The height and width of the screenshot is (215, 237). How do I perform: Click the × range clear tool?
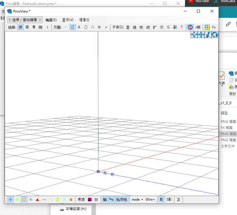[x=106, y=27]
